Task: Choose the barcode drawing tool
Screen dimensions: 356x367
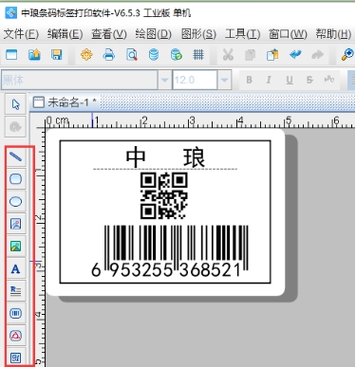Action: 15,313
